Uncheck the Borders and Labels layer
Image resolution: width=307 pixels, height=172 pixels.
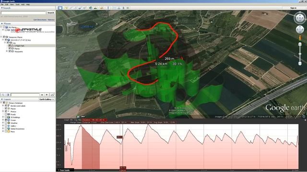pos(6,106)
